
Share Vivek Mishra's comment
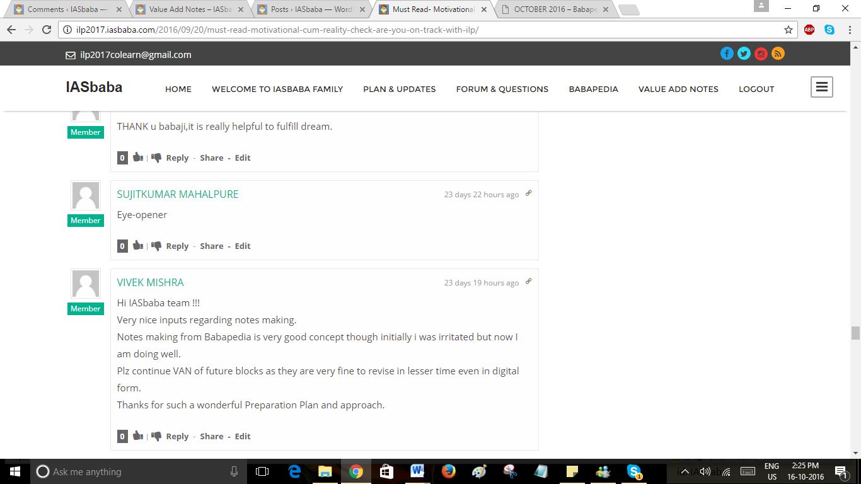[x=212, y=436]
